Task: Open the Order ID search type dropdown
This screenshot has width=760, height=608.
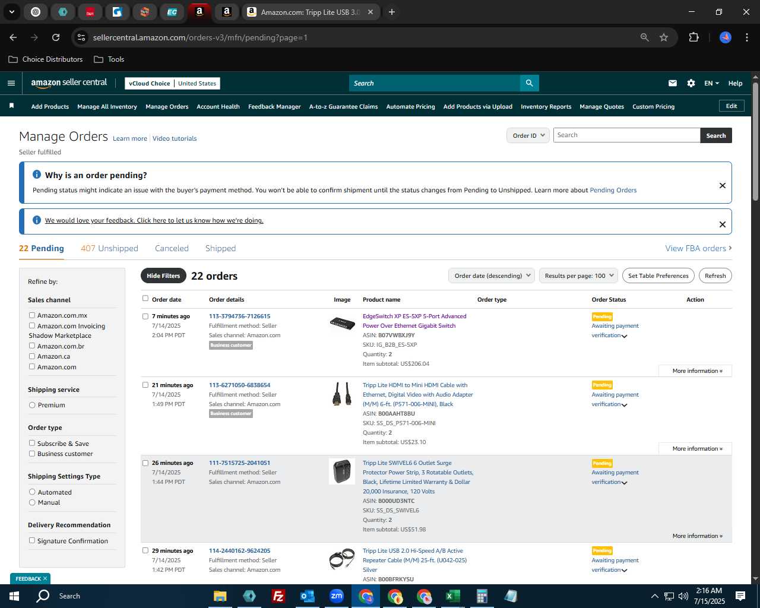Action: pos(528,135)
